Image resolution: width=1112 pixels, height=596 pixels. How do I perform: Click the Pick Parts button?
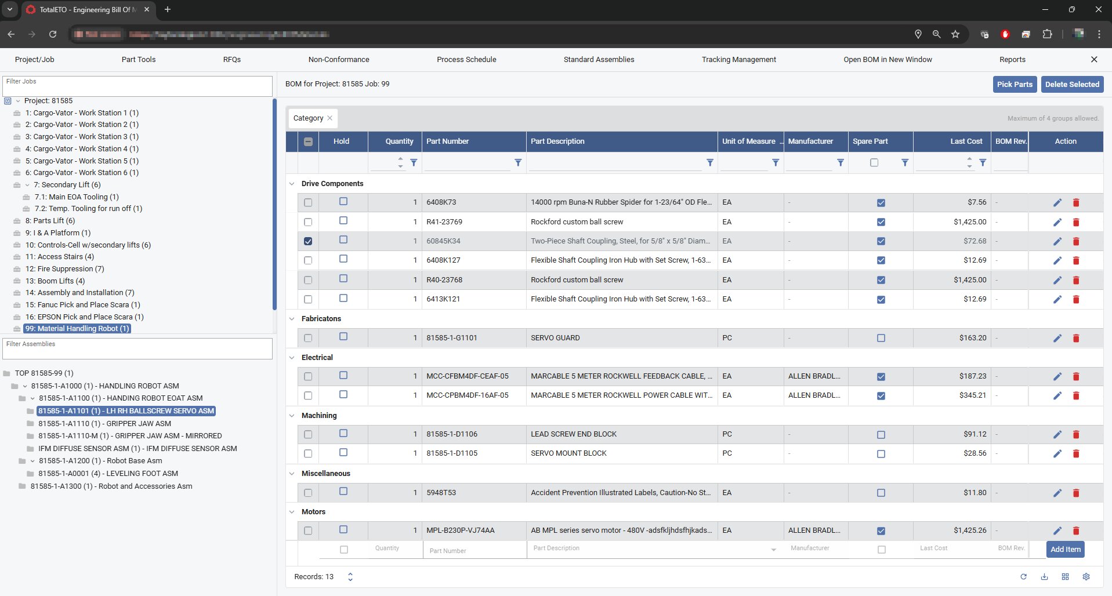pyautogui.click(x=1014, y=85)
